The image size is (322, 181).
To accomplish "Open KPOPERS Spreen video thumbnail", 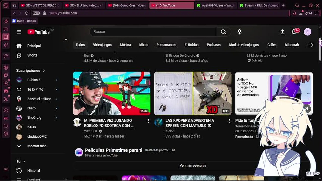I will pos(193,94).
